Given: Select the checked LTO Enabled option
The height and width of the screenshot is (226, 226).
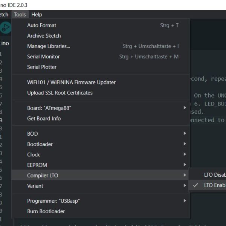Looking at the screenshot, I should click(213, 185).
